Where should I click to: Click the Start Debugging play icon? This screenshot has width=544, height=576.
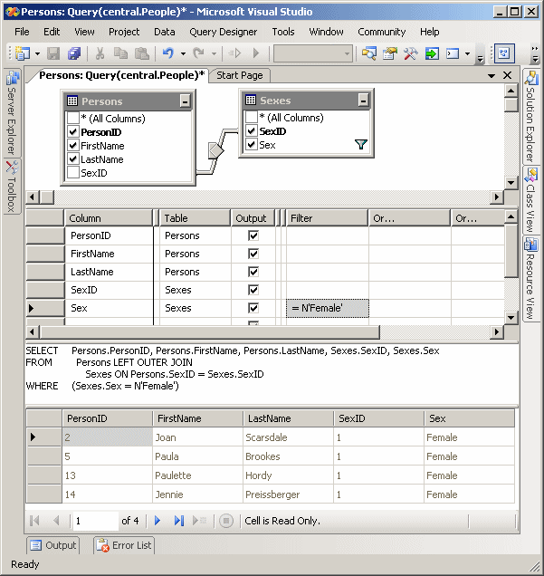click(256, 53)
